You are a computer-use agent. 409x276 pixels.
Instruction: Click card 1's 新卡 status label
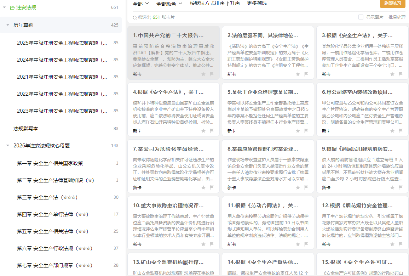click(137, 74)
